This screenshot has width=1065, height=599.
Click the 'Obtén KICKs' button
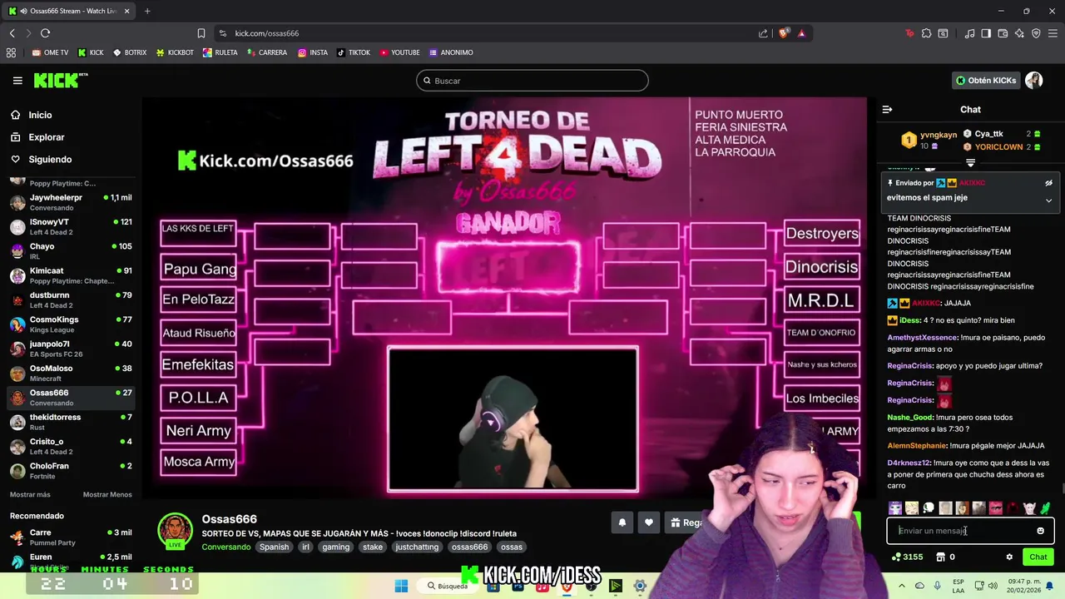tap(986, 81)
